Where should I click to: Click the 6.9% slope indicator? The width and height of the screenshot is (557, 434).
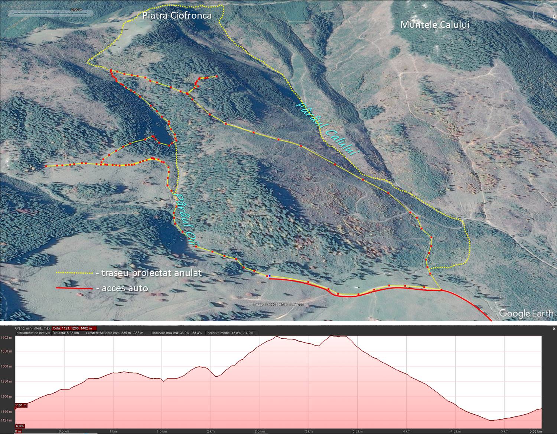coord(20,426)
